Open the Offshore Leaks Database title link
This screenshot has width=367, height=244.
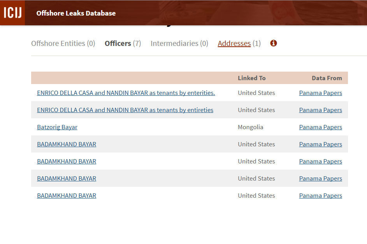click(x=76, y=13)
